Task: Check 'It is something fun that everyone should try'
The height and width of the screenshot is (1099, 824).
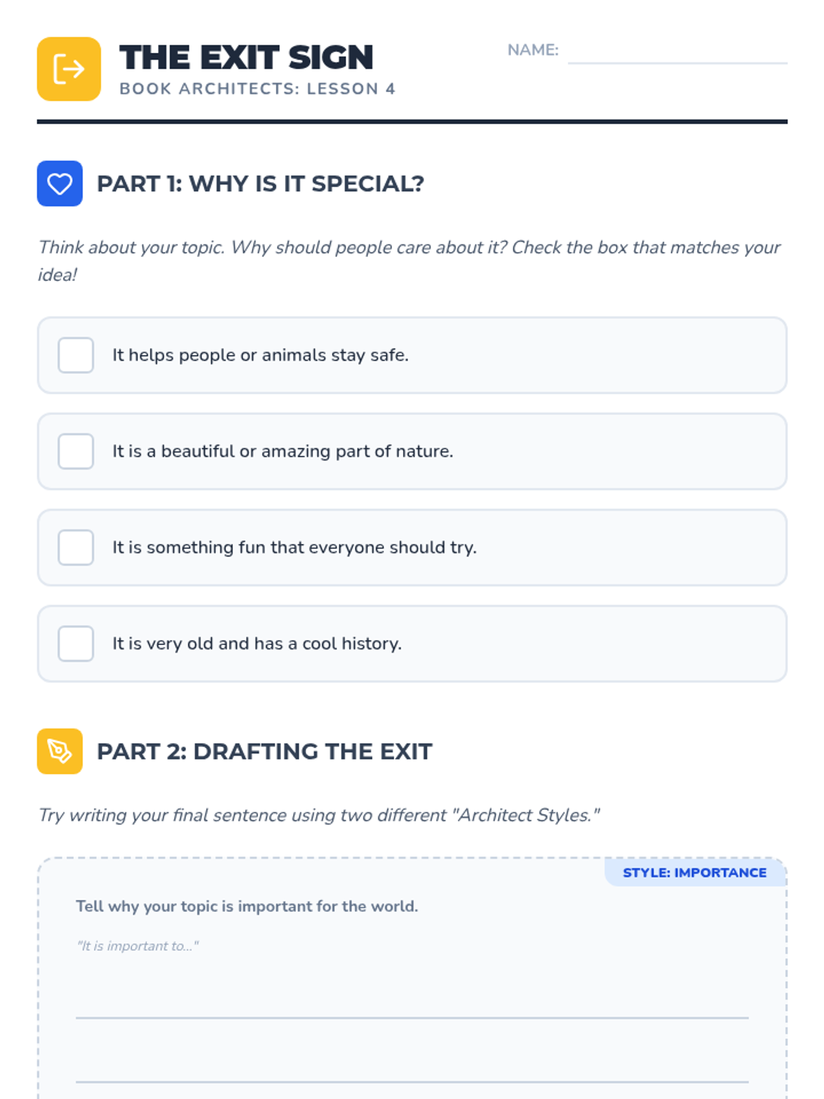Action: point(76,547)
